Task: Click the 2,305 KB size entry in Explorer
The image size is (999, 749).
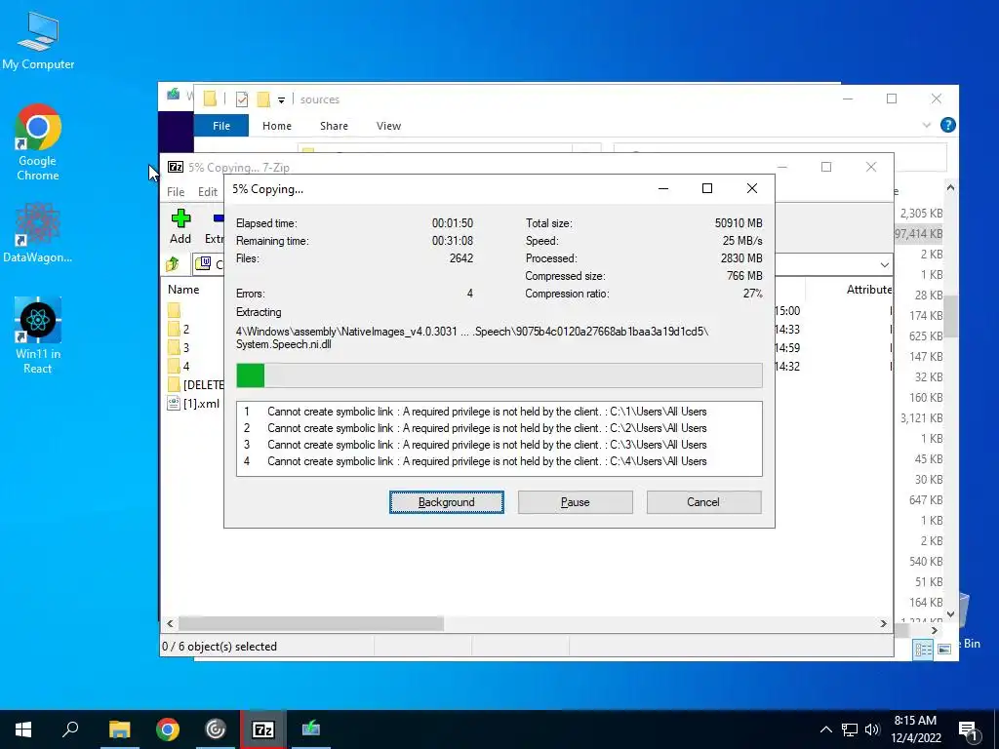Action: [921, 214]
